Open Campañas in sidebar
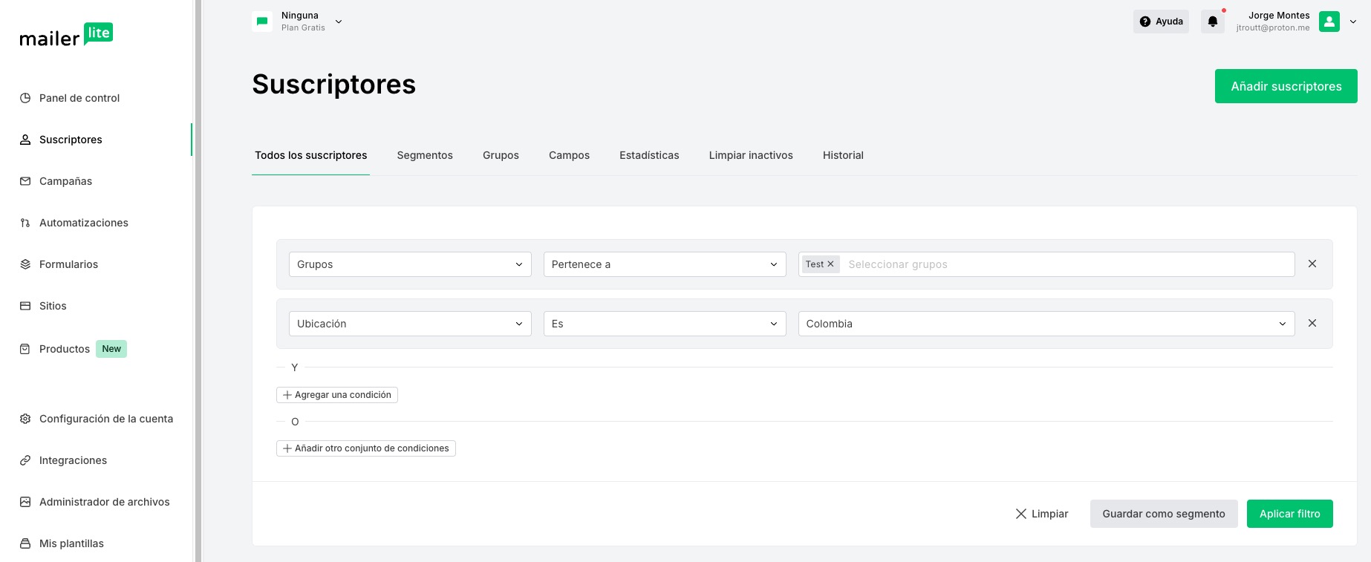1371x562 pixels. pyautogui.click(x=66, y=181)
